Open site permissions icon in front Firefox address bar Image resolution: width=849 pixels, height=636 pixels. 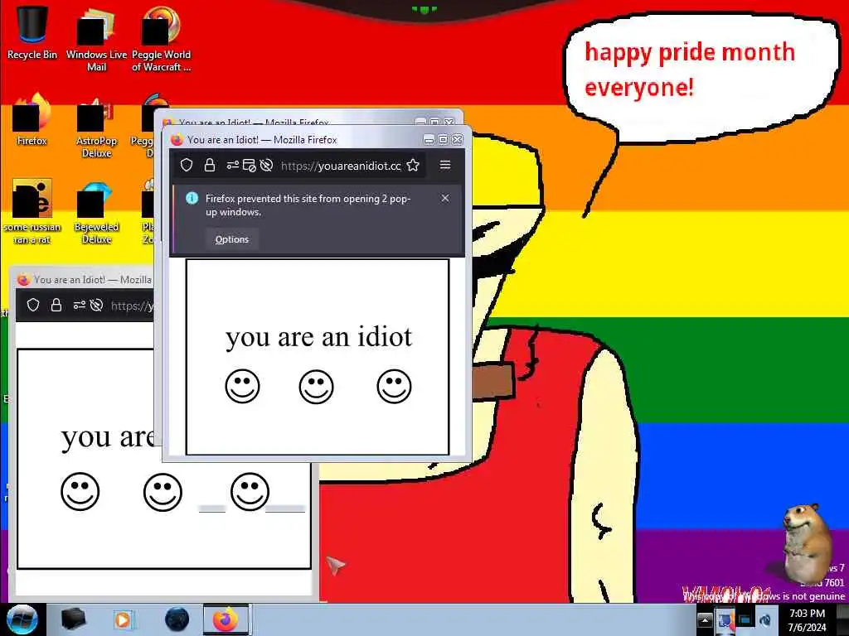tap(233, 165)
